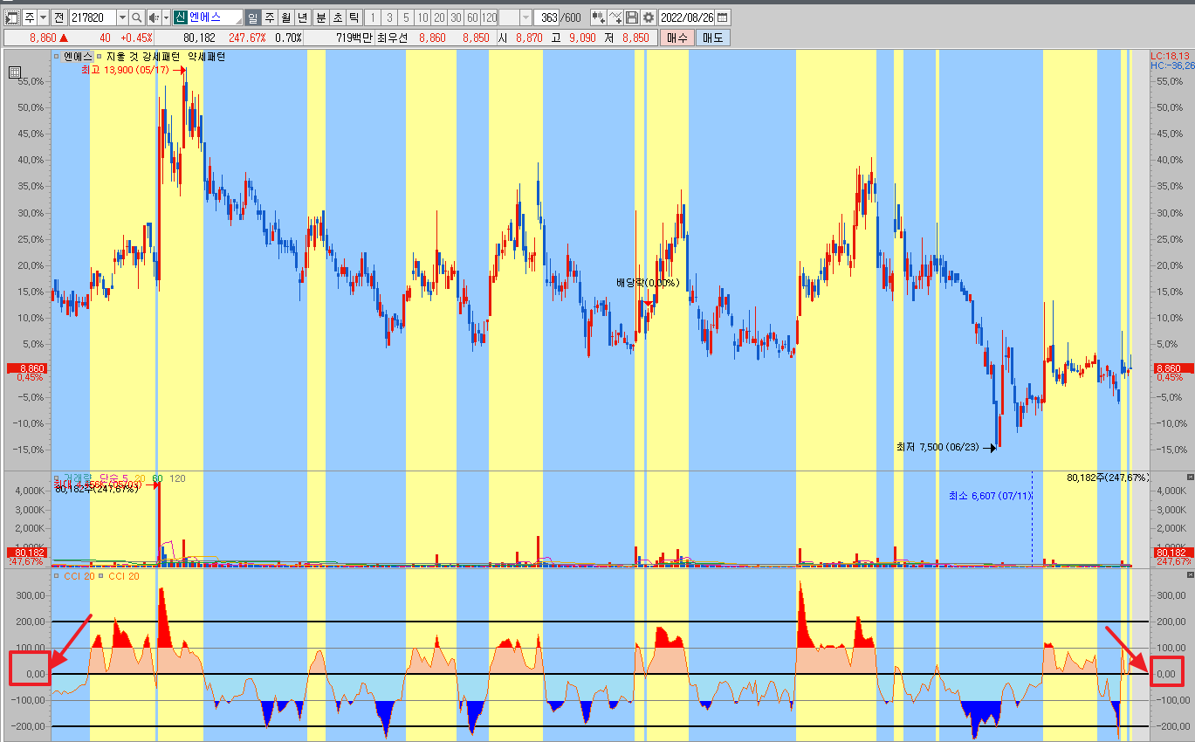The height and width of the screenshot is (742, 1195).
Task: Expand the dropdown arrow beside the first 주 button
Action: coord(43,17)
